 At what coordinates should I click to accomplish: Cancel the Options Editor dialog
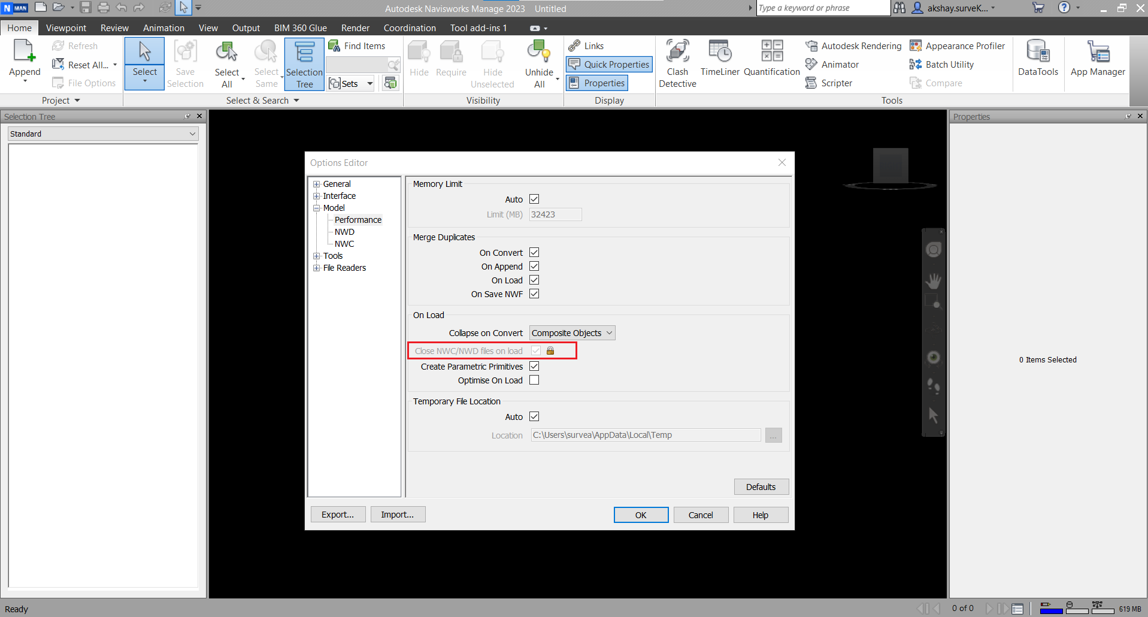pos(701,515)
